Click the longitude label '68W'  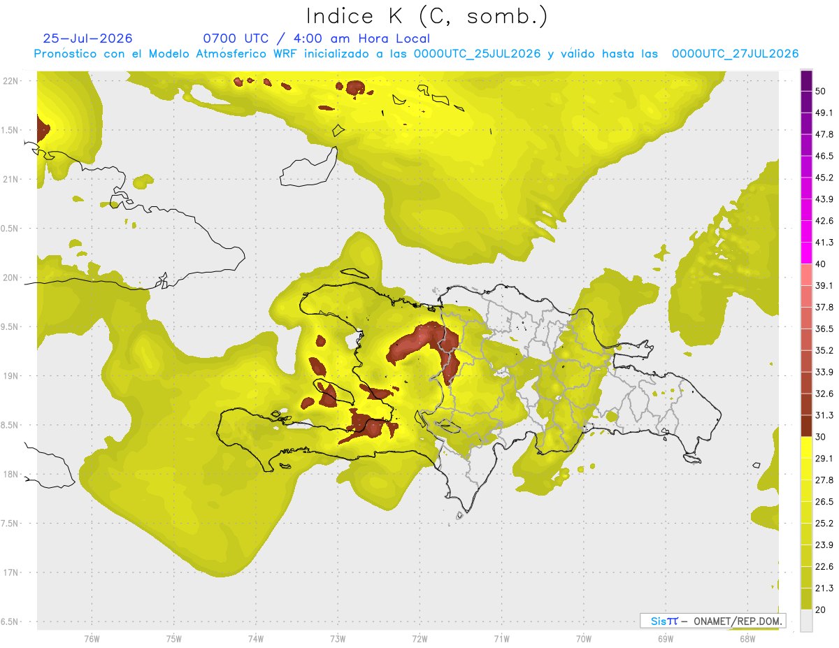pos(747,638)
